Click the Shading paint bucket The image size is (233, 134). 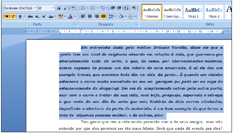(x=121, y=16)
